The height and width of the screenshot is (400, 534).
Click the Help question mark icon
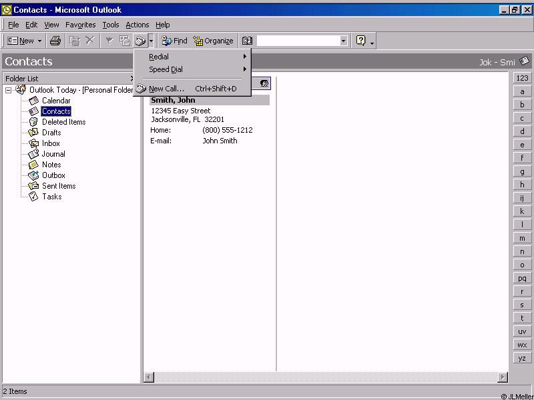point(361,41)
